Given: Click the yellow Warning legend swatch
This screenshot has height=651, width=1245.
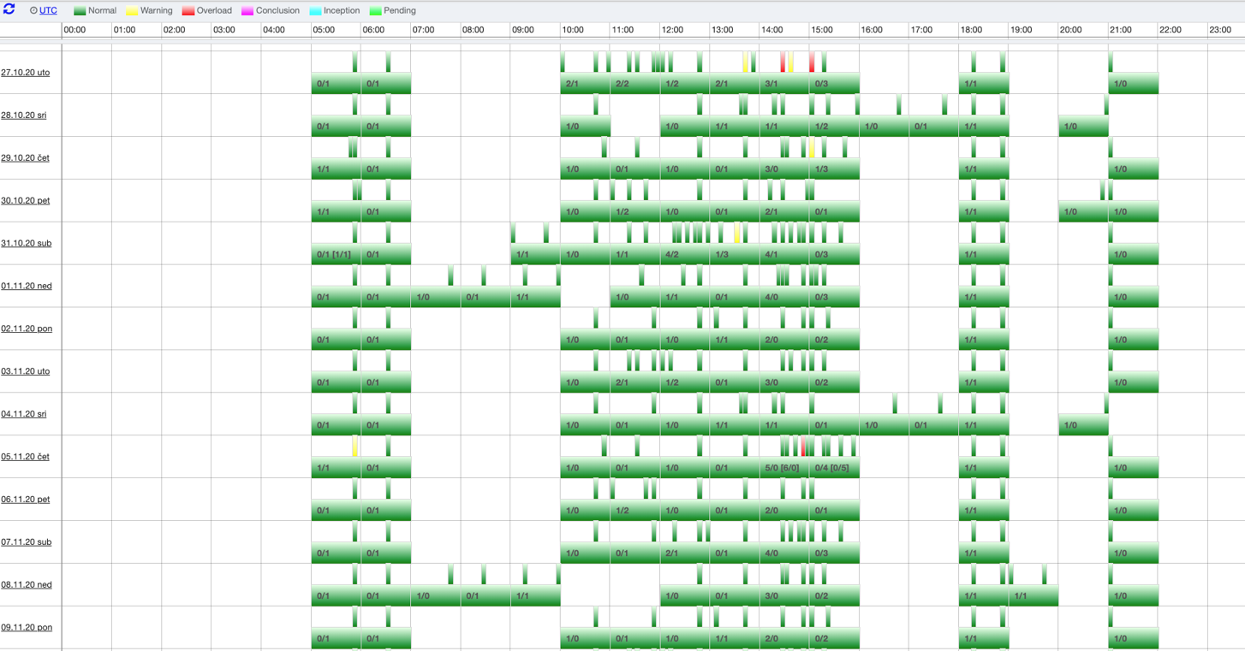Looking at the screenshot, I should 132,11.
